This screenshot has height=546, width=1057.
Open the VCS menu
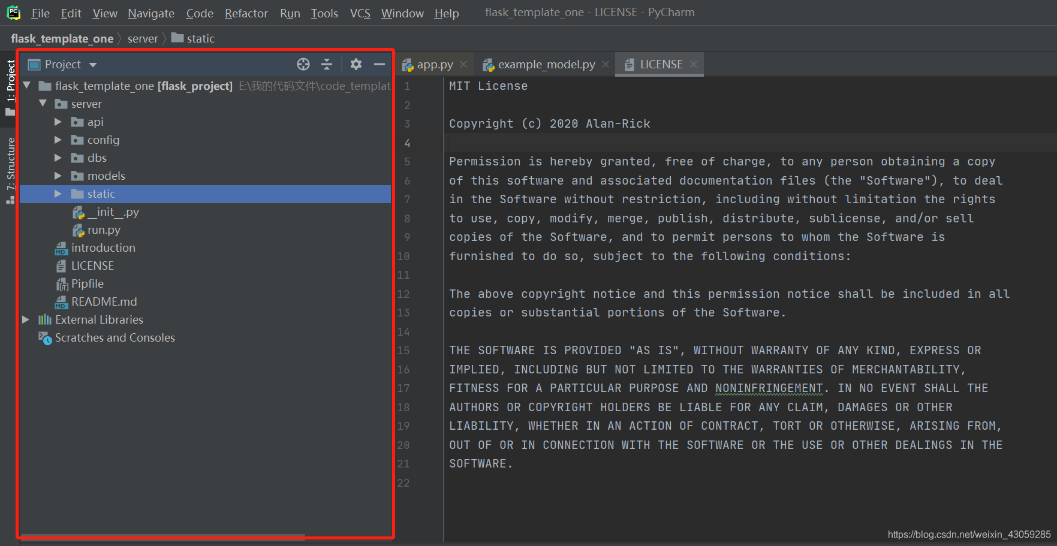(x=360, y=13)
